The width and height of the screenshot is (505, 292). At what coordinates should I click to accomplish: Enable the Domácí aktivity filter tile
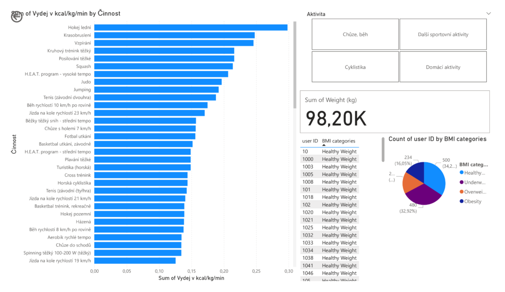click(443, 67)
